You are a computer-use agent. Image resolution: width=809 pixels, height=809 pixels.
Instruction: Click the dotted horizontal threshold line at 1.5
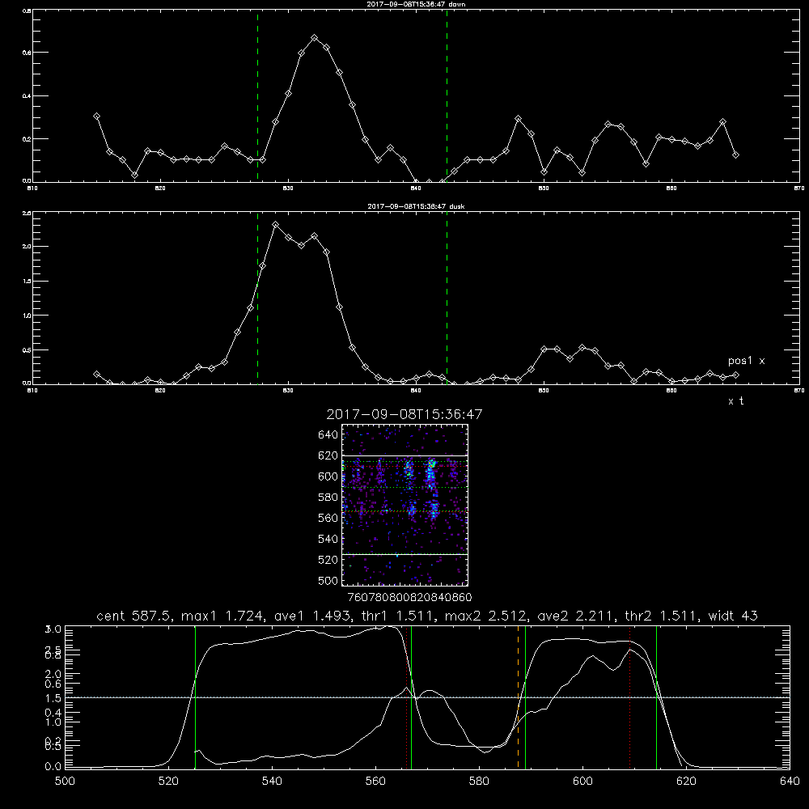pos(427,697)
